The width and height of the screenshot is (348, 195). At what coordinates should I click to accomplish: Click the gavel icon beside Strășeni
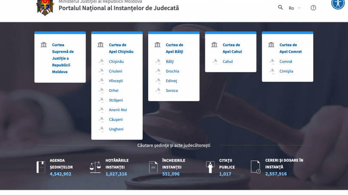tap(101, 100)
